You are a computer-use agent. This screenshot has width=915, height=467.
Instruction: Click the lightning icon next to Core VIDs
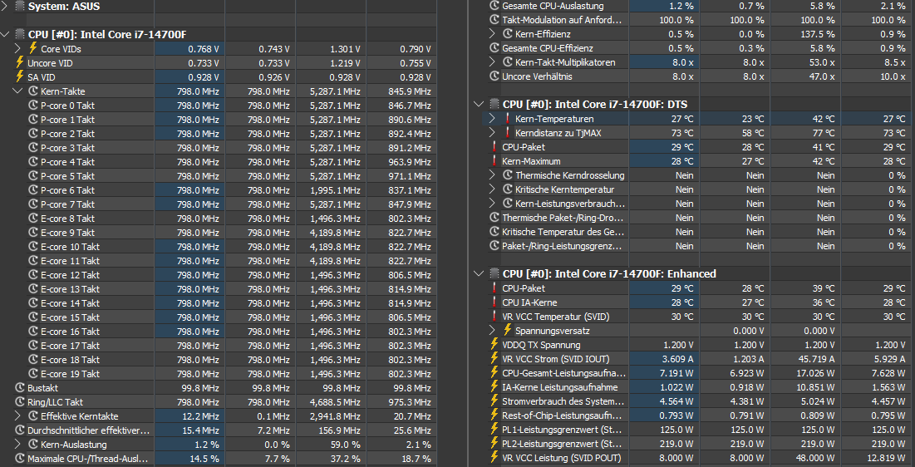(32, 49)
